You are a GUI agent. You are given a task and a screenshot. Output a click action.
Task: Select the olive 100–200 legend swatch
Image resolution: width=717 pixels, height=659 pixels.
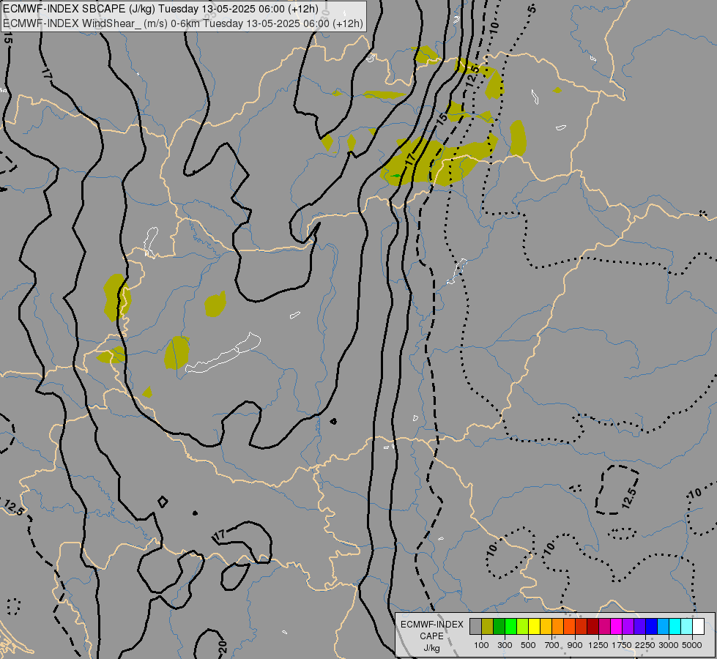point(488,627)
